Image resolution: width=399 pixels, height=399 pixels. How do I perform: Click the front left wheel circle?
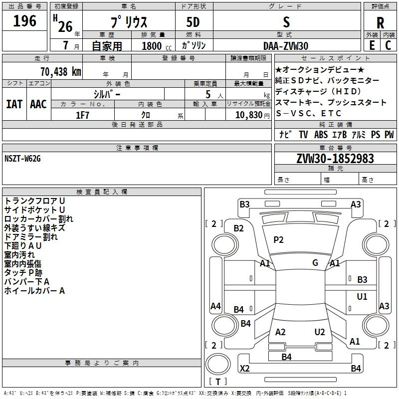pyautogui.click(x=224, y=245)
